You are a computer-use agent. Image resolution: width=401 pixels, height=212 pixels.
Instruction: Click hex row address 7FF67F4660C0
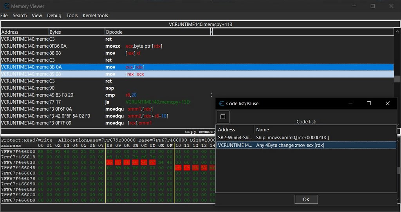click(x=18, y=195)
